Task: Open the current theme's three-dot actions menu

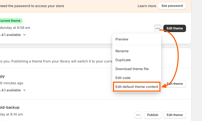Action: point(157,28)
